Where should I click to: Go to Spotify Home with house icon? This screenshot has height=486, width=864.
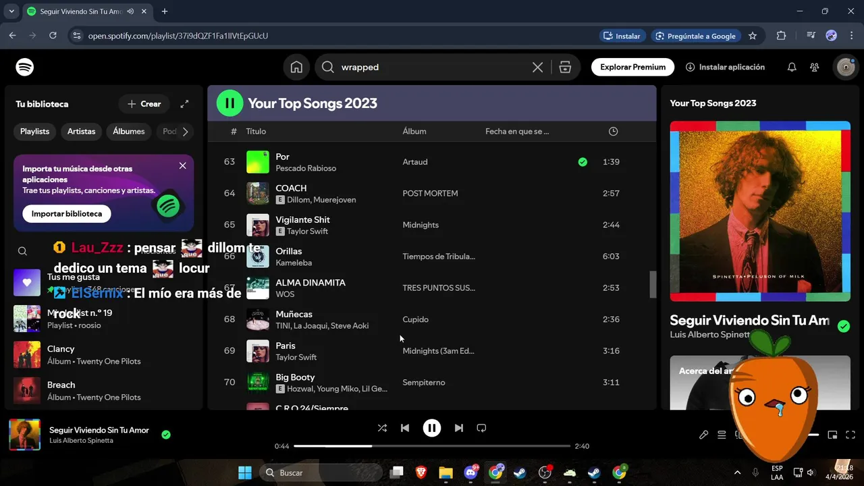[296, 67]
